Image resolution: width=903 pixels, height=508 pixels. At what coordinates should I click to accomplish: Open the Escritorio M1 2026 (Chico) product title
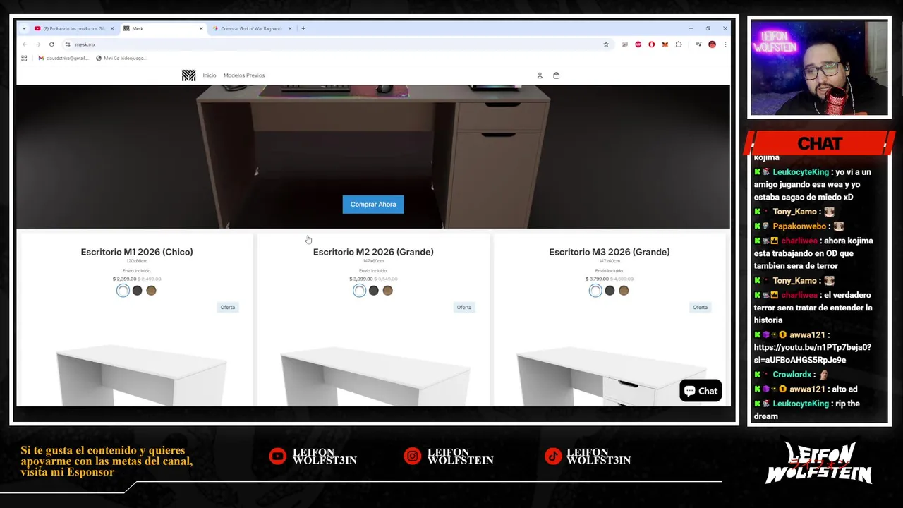click(x=137, y=252)
